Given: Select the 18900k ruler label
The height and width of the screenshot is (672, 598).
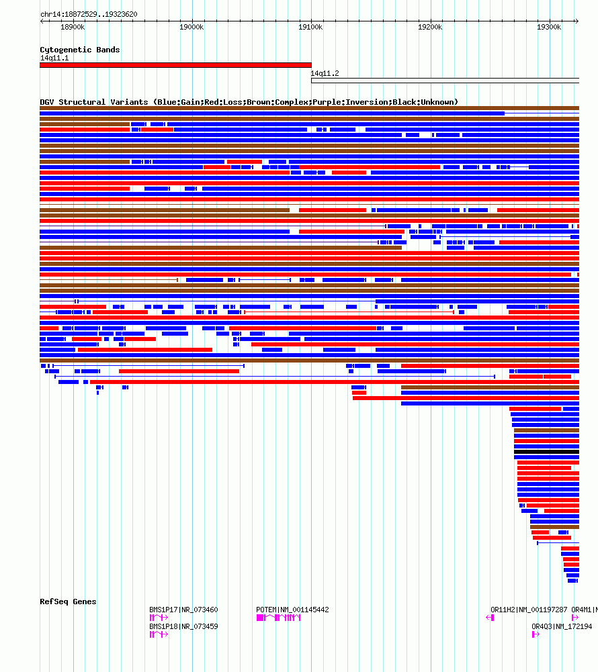Looking at the screenshot, I should click(x=73, y=27).
